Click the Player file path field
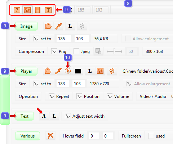This screenshot has height=144, width=173. point(146,71)
